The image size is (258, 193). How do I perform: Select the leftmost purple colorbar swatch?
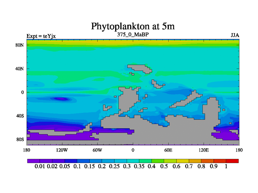33,161
